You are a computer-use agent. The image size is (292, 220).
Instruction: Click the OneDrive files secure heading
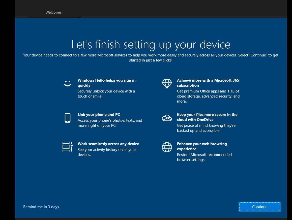pyautogui.click(x=207, y=117)
